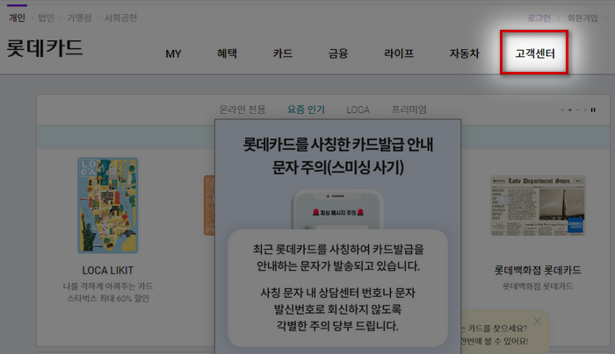Pause the card carousel autoplay
Screen dimensions: 615x354
click(x=593, y=110)
